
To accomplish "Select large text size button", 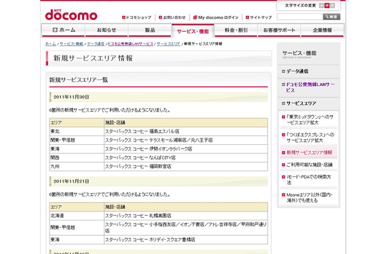I will 332,6.
